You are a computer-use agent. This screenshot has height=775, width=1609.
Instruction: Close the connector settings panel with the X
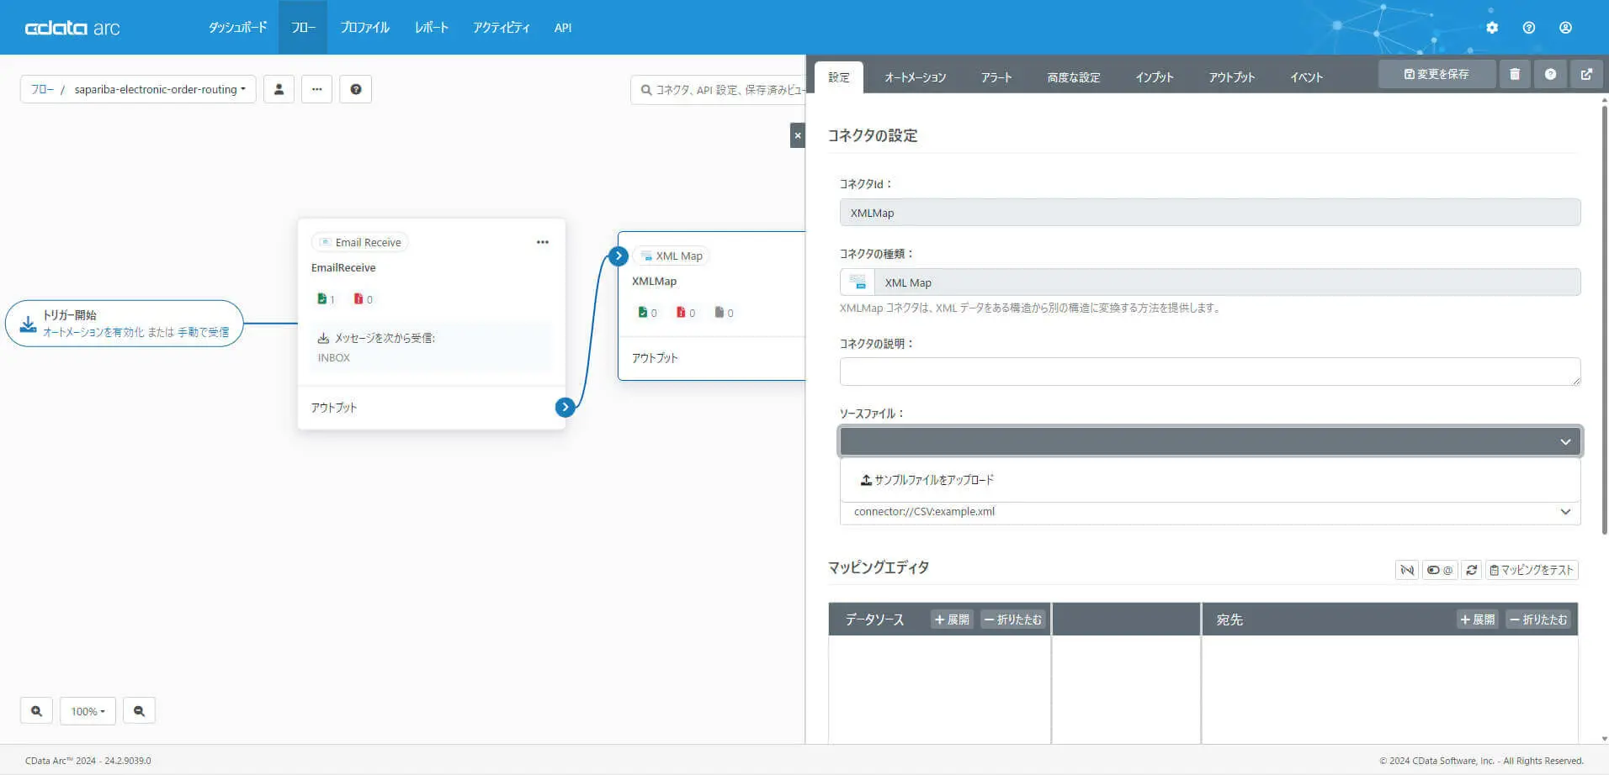click(x=798, y=135)
